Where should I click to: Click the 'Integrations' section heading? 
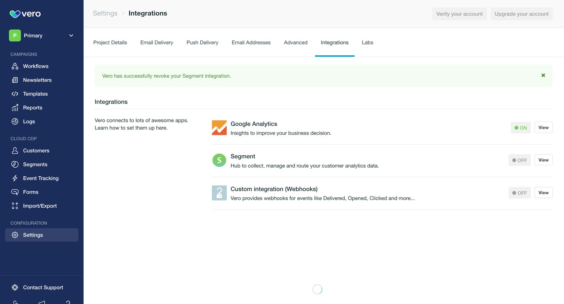tap(111, 102)
